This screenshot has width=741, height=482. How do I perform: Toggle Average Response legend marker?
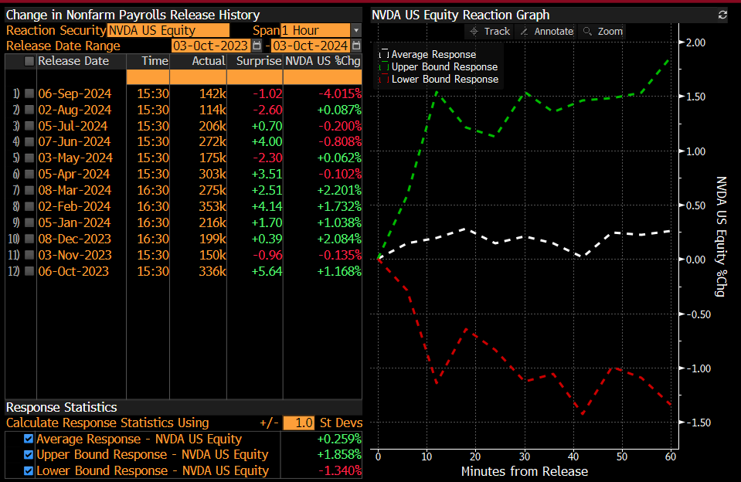[x=384, y=54]
